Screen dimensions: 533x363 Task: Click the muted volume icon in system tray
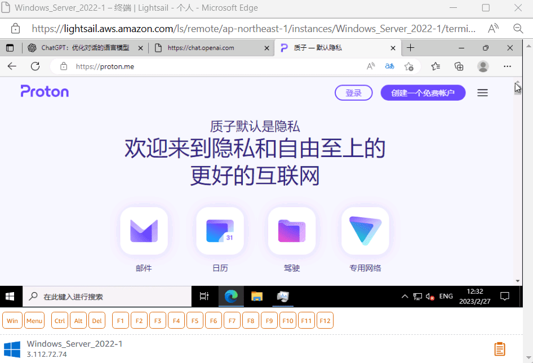click(429, 296)
